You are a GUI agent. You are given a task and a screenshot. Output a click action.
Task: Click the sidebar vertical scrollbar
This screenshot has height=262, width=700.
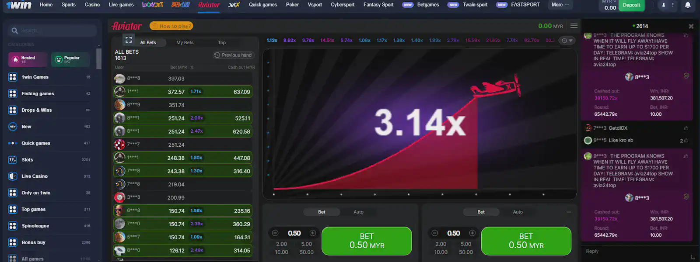[99, 59]
